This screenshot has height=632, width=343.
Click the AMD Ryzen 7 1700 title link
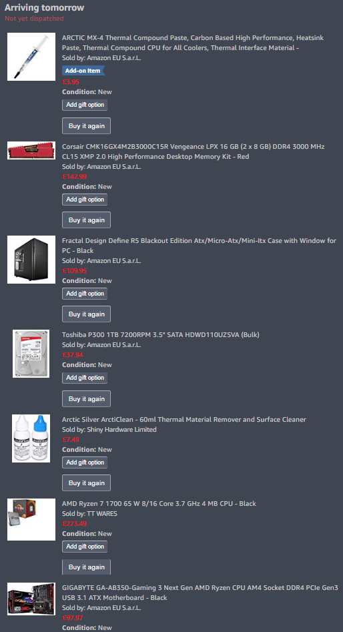(159, 503)
